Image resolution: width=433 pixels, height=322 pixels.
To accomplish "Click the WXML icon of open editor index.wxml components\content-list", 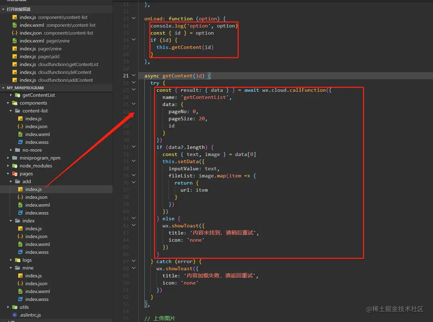I will pos(15,25).
